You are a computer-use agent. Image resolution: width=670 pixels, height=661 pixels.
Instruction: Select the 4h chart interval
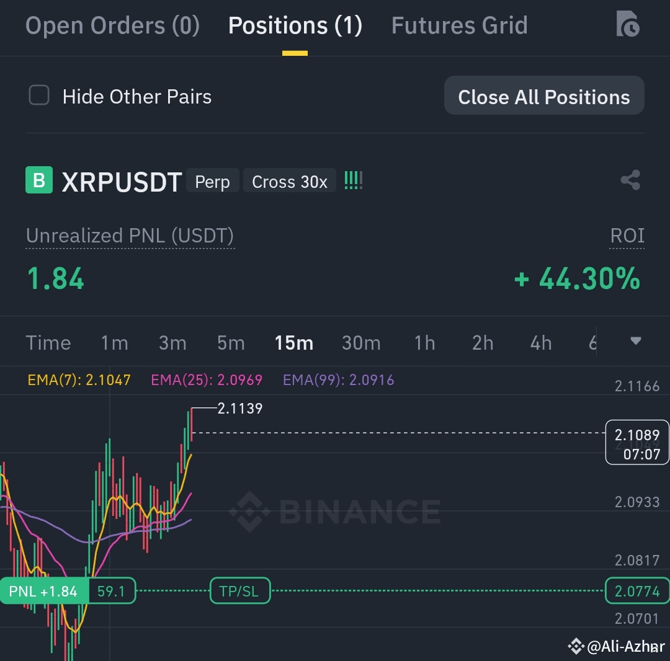click(x=541, y=343)
